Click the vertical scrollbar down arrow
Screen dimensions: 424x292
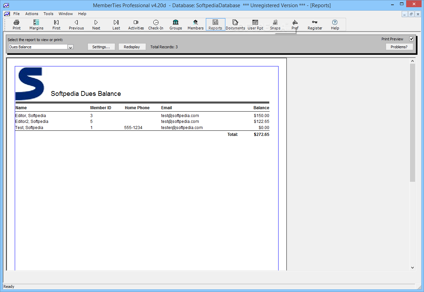pyautogui.click(x=413, y=268)
